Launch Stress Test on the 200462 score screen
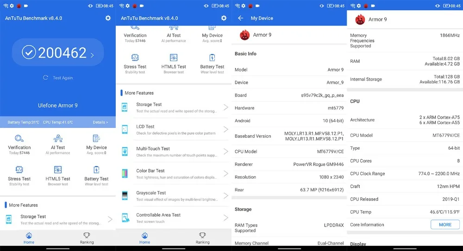 point(19,169)
